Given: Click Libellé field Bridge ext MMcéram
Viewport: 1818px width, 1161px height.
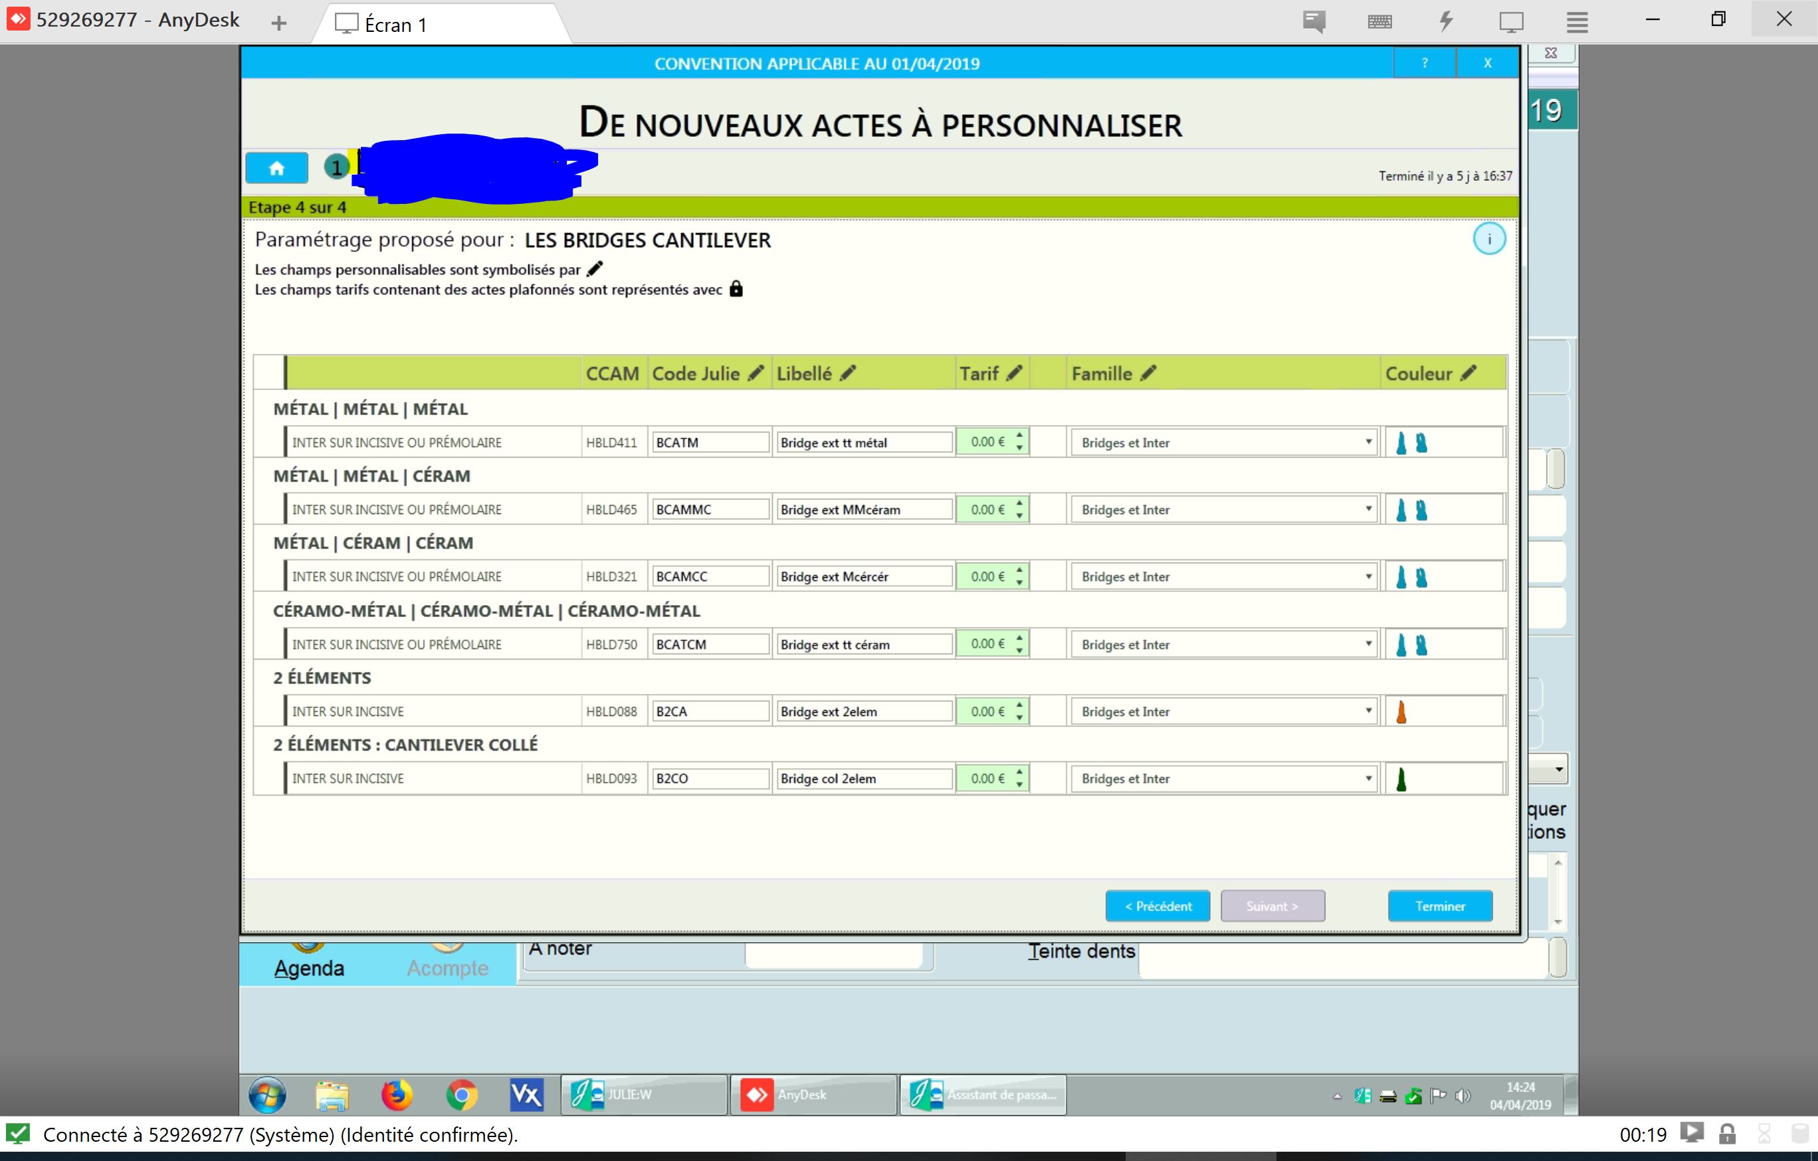Looking at the screenshot, I should coord(863,509).
